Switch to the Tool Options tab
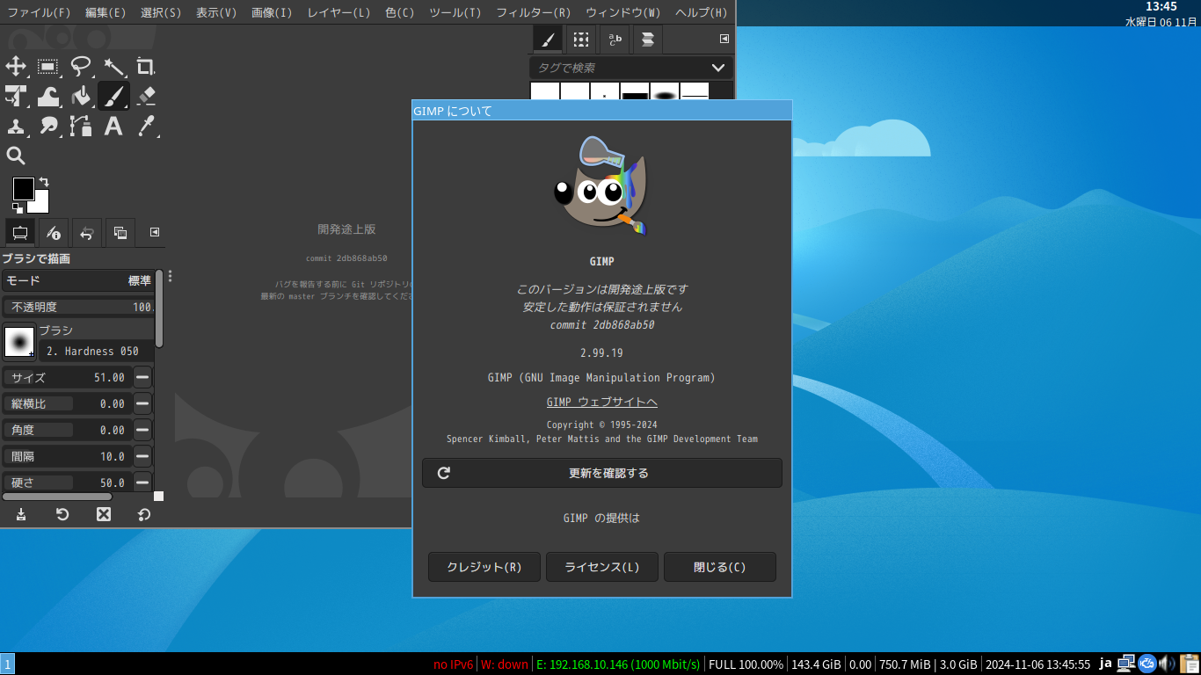Screen dimensions: 1201x675 [19, 233]
